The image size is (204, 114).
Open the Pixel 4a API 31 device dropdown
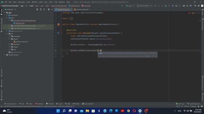(x=144, y=6)
